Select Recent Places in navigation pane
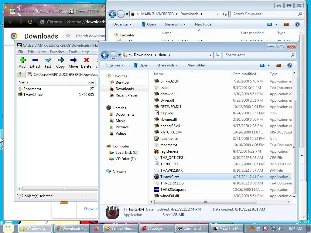Screen dimensions: 311x233 127,95
